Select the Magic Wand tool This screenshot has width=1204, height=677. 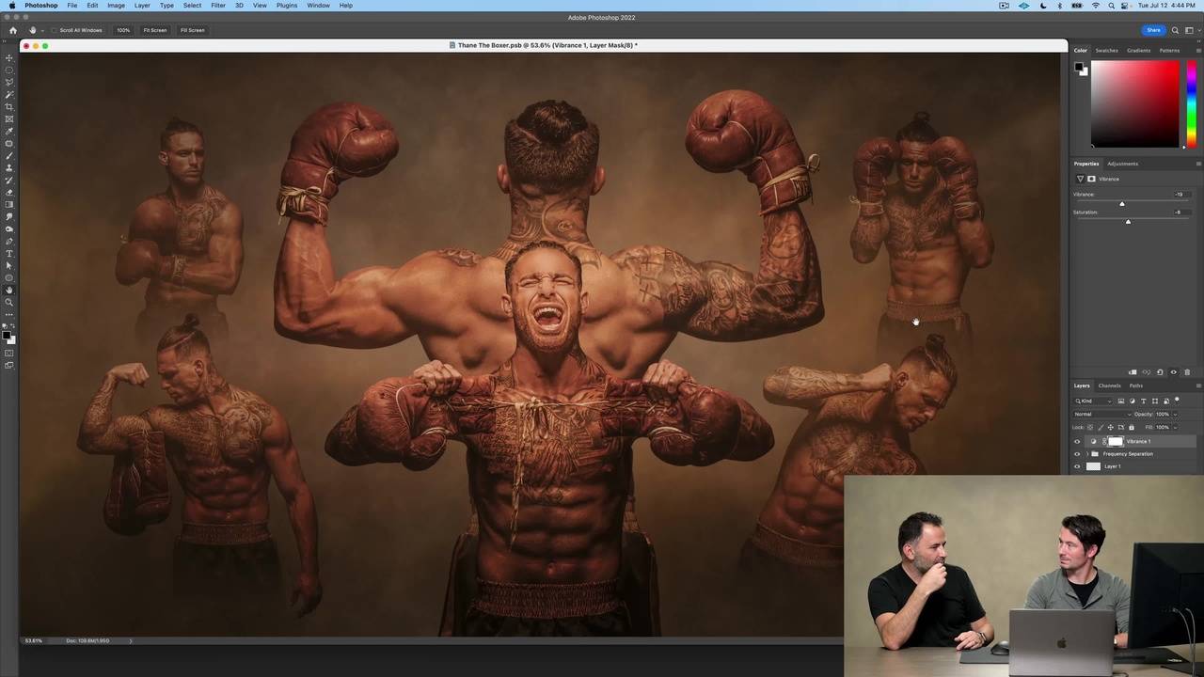(x=9, y=95)
